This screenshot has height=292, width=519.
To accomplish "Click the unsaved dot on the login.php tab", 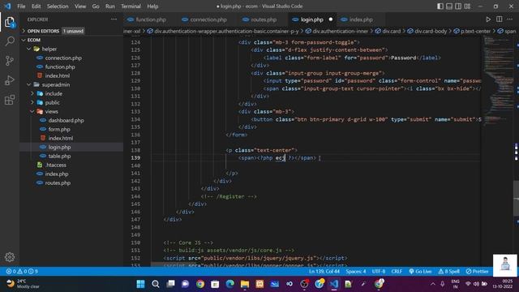I will tap(330, 19).
